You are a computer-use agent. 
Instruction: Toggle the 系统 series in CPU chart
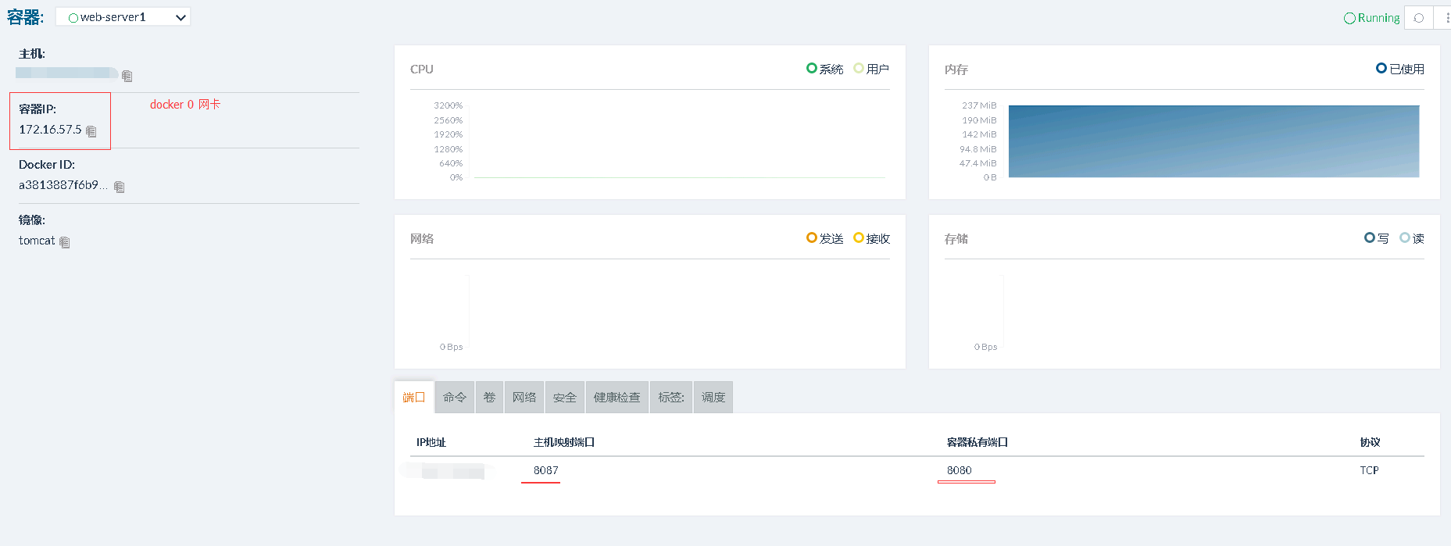click(x=825, y=69)
